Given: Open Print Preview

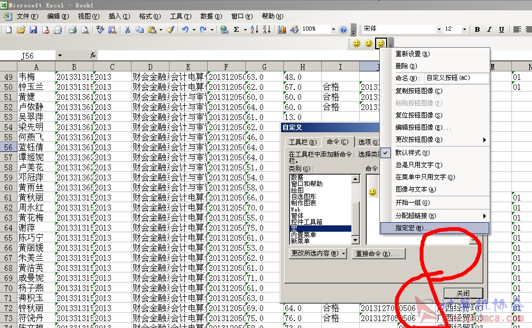Looking at the screenshot, I should click(x=85, y=30).
